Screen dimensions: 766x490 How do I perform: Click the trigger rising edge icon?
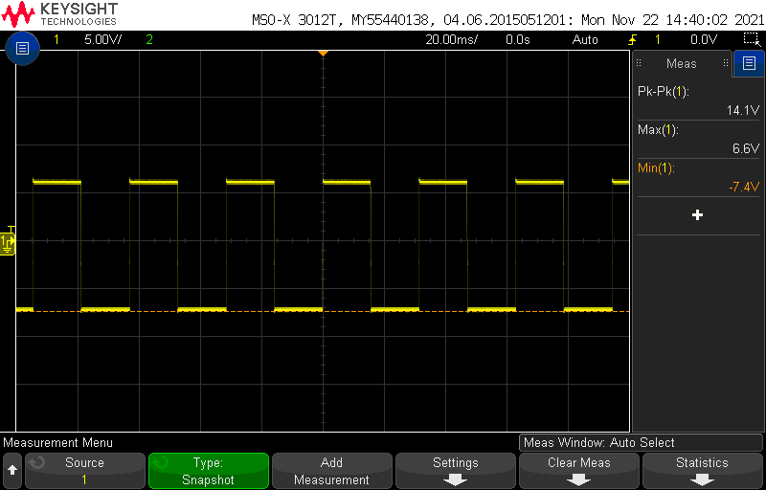pos(632,40)
